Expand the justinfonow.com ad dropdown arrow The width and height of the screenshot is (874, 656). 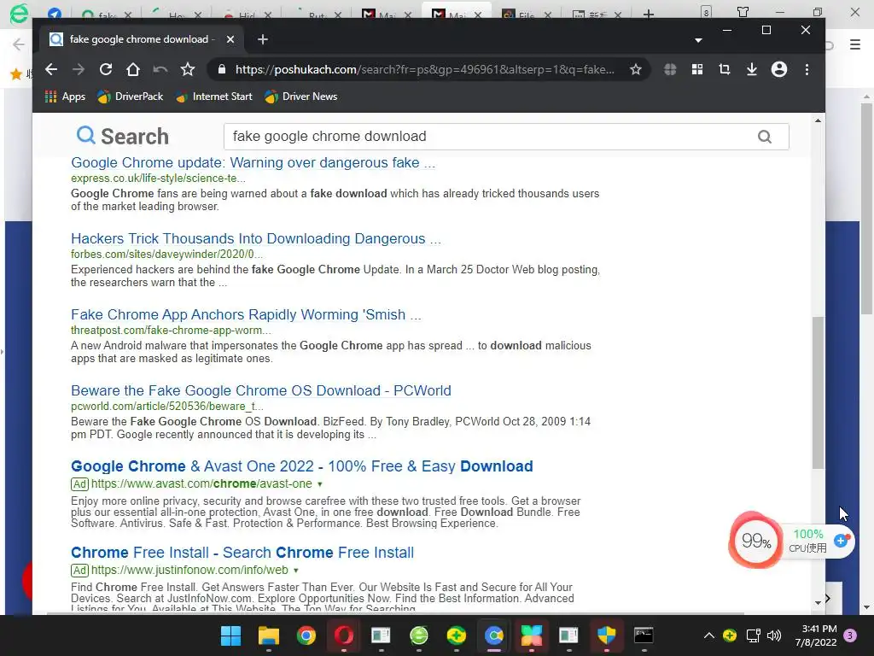[x=296, y=571]
